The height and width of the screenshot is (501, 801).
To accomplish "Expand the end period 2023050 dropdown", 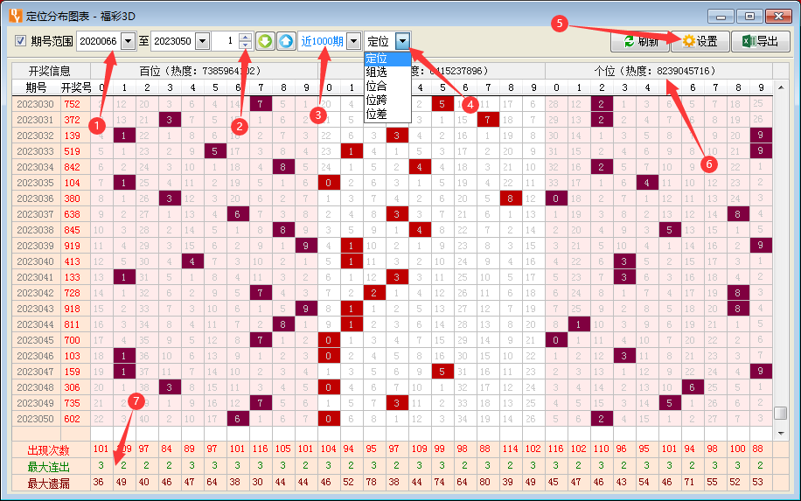I will (203, 41).
